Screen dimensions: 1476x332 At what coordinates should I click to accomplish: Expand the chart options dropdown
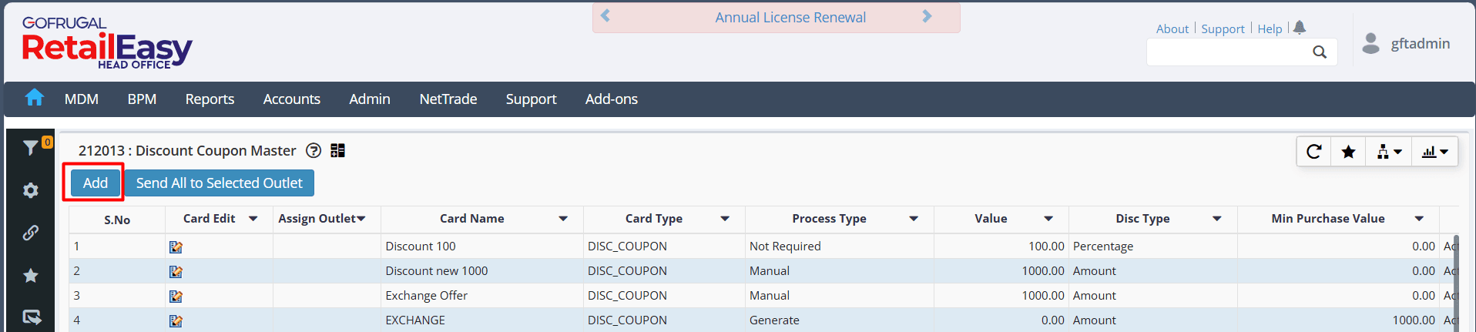(x=1435, y=152)
